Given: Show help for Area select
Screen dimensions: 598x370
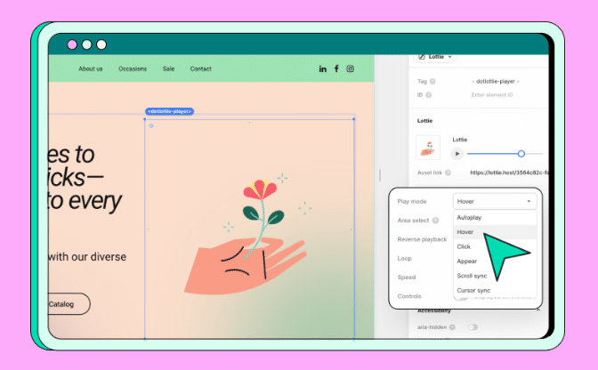Looking at the screenshot, I should click(x=435, y=221).
